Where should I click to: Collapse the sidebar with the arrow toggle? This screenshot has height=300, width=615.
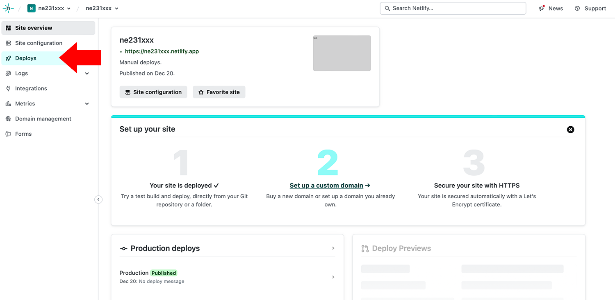98,199
